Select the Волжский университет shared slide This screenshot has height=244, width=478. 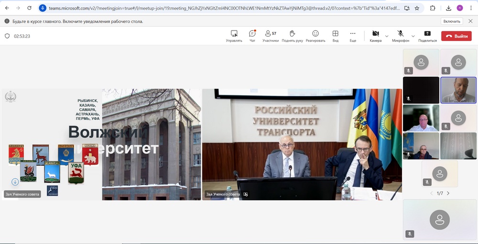click(101, 144)
